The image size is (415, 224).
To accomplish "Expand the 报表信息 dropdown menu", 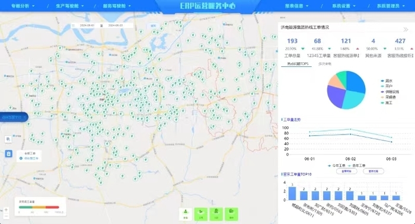I will pos(296,6).
